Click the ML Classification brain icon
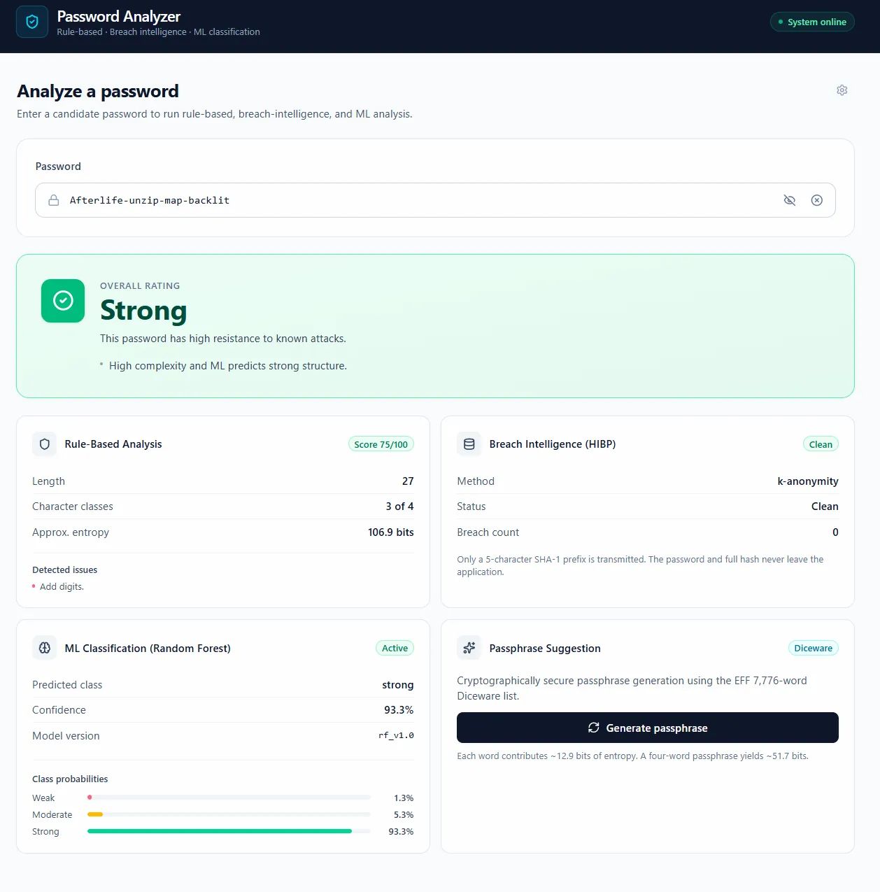The width and height of the screenshot is (880, 892). (x=45, y=648)
